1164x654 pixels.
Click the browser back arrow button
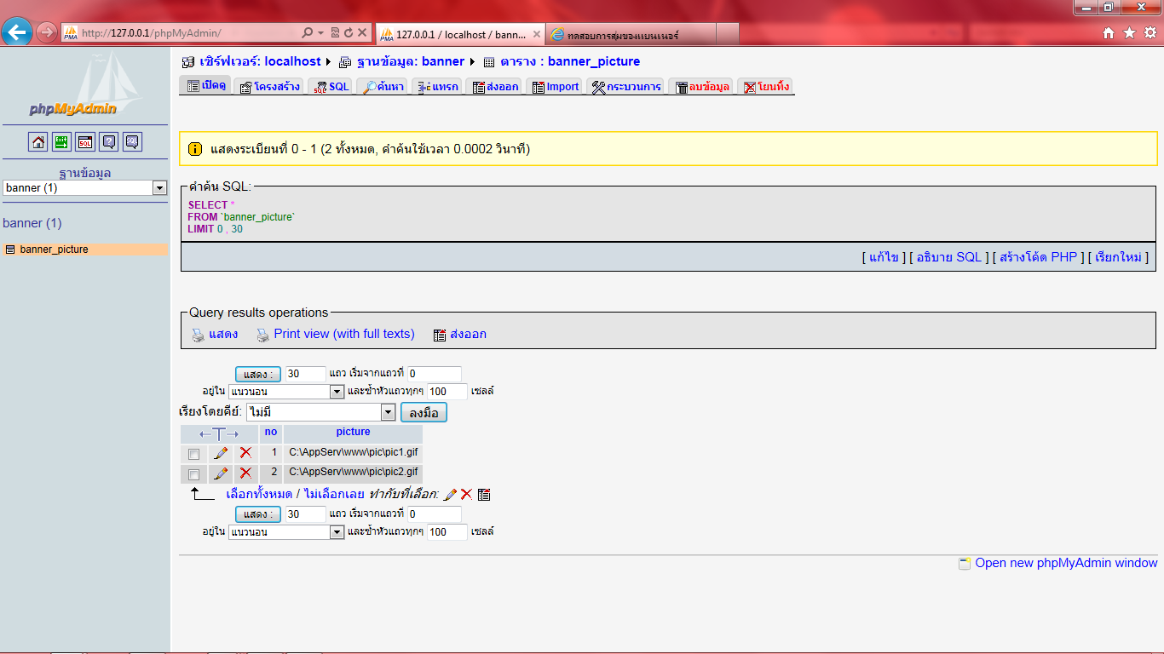tap(17, 32)
